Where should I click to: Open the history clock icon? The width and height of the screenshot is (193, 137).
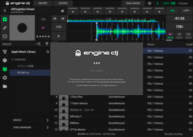pos(5,60)
